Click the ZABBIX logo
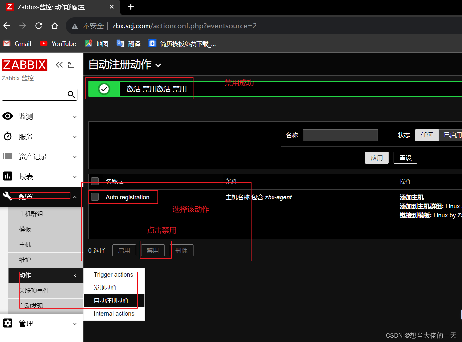 tap(24, 65)
